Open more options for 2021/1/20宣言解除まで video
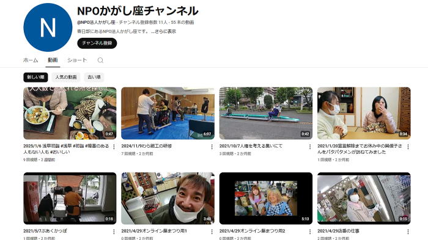Image resolution: width=428 pixels, height=240 pixels. click(408, 147)
